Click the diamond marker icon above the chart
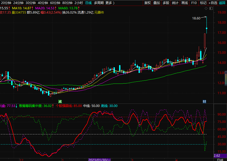This screenshot has height=161, width=227. (x=205, y=8)
